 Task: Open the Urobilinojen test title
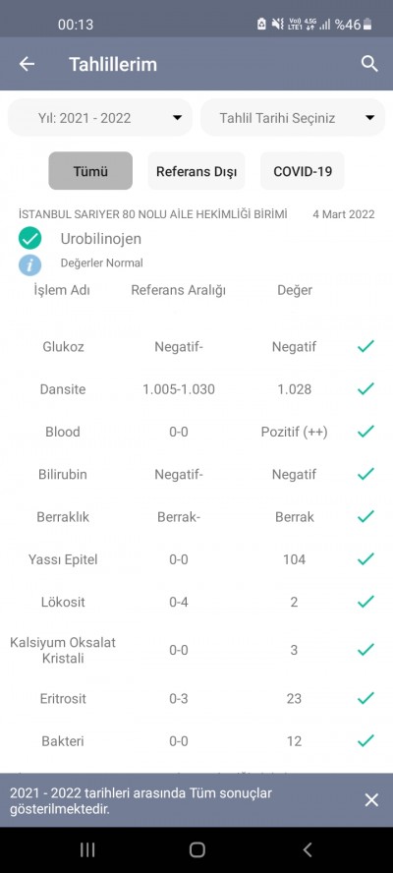coord(101,239)
